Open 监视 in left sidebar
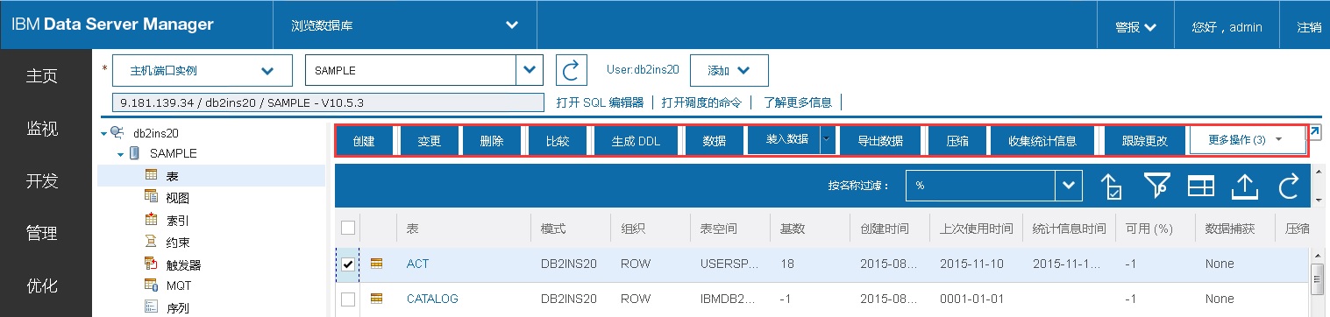This screenshot has width=1330, height=317. tap(42, 129)
